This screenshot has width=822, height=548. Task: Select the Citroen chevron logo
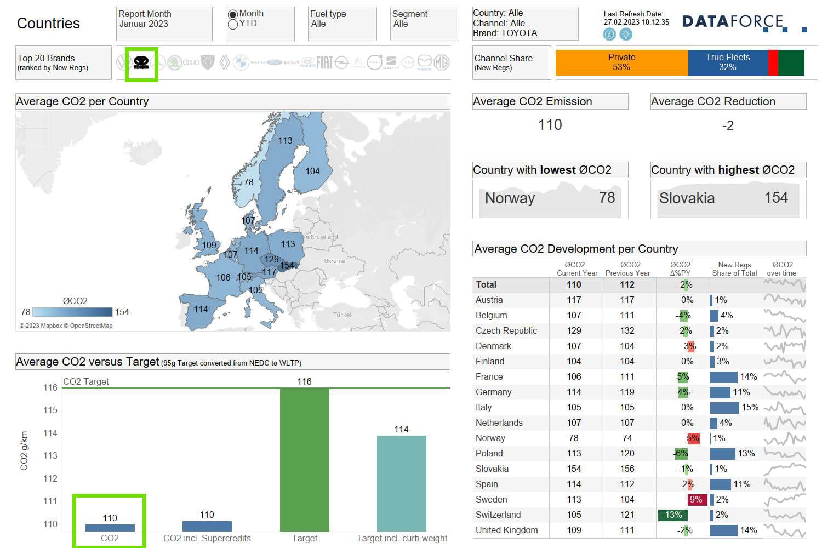pyautogui.click(x=358, y=62)
